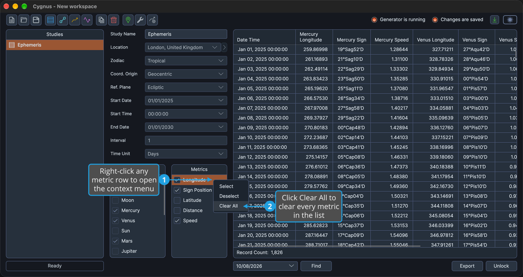Uncheck the Speed metric checkbox
This screenshot has width=523, height=277.
pos(177,221)
